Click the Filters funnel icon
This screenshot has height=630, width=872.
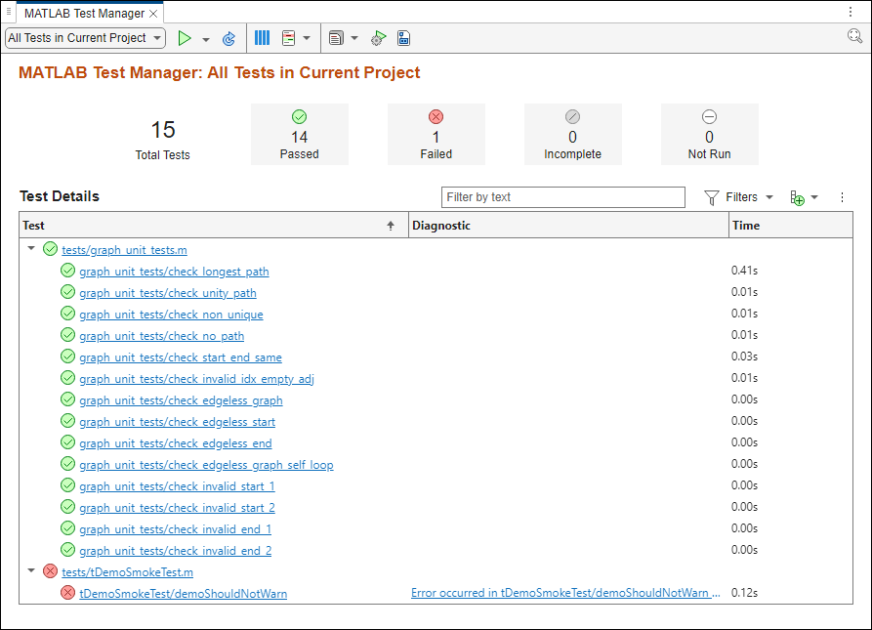point(712,197)
